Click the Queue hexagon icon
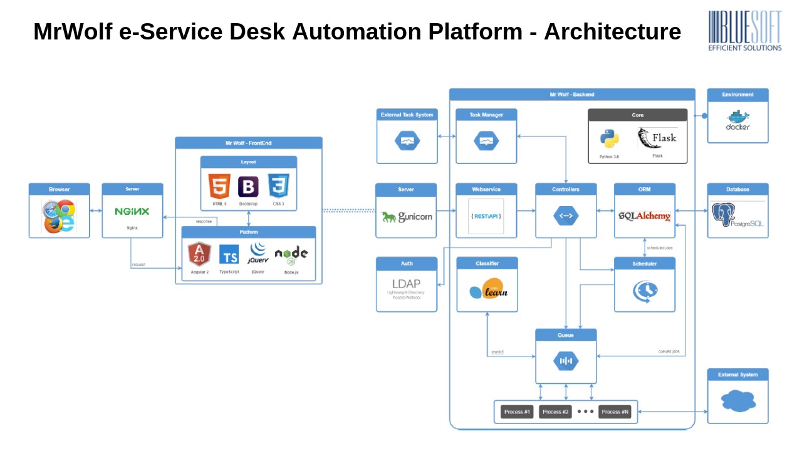This screenshot has height=451, width=802. point(566,361)
